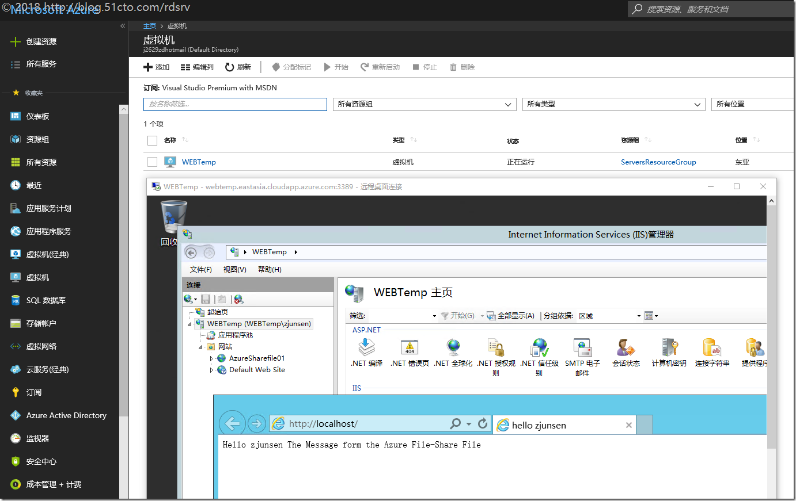This screenshot has width=796, height=501.
Task: Click the Create resource plus icon
Action: (16, 41)
